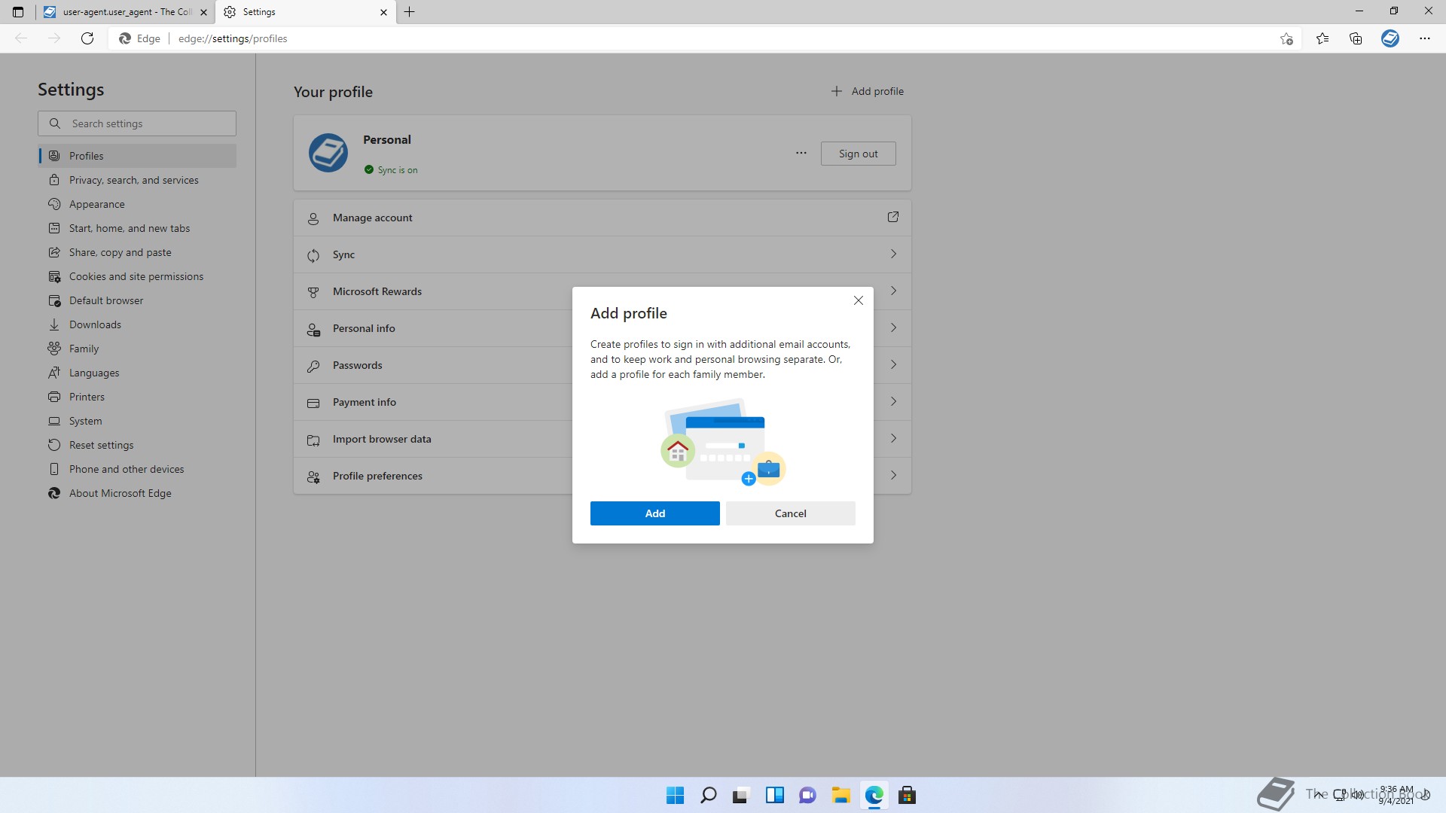Click the Default browser sidebar icon
This screenshot has width=1446, height=813.
[x=54, y=300]
